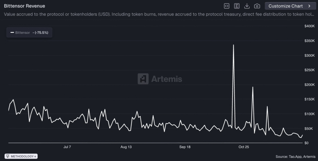This screenshot has width=318, height=161.
Task: Open the Customize Chart panel
Action: click(x=286, y=6)
